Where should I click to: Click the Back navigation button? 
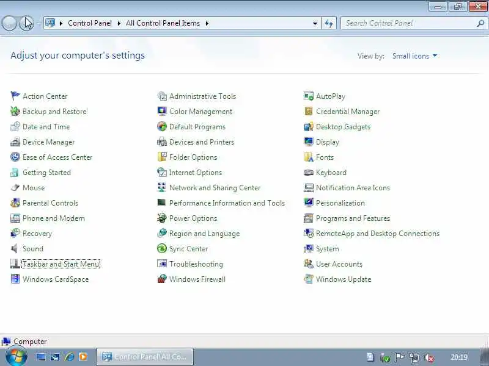pyautogui.click(x=9, y=23)
